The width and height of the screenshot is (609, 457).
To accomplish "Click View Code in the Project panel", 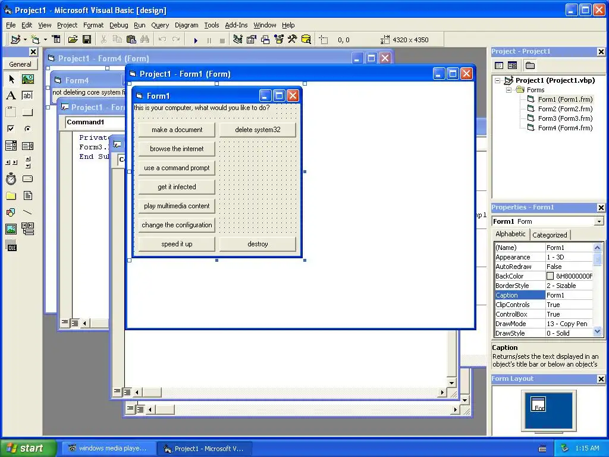I will click(x=499, y=65).
